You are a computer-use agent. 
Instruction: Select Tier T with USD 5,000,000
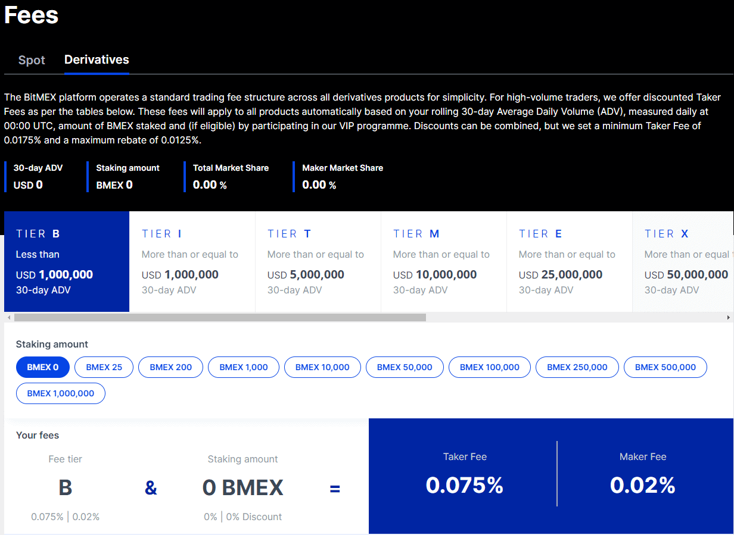318,262
